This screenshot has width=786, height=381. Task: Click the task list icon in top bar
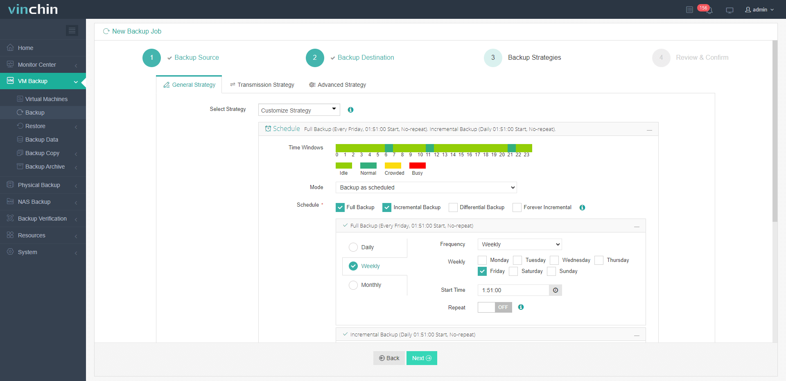point(689,10)
